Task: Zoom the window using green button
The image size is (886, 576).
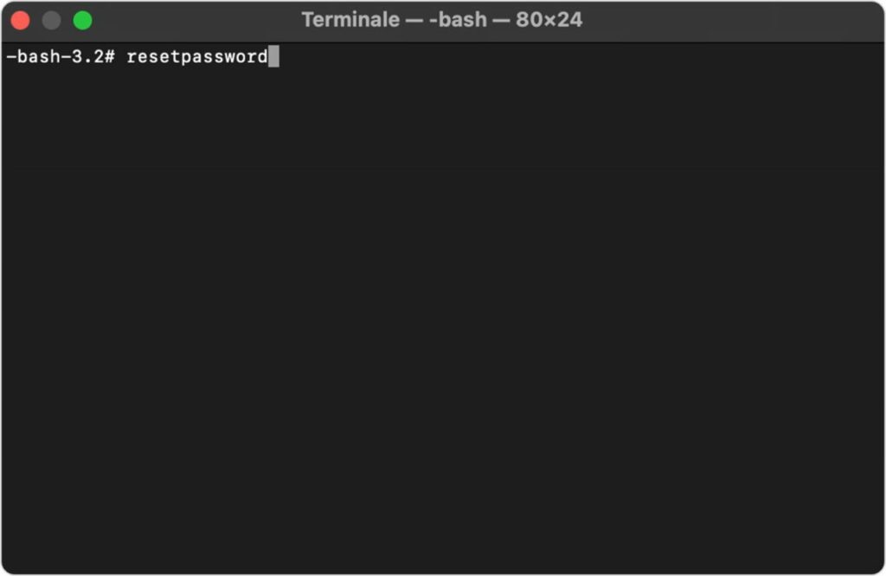Action: pyautogui.click(x=82, y=20)
